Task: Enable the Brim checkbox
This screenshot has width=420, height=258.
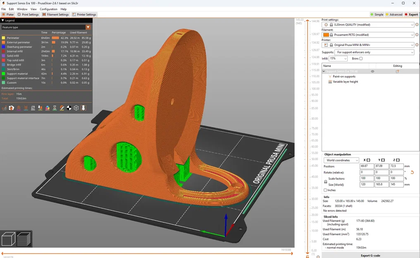Action: (x=361, y=59)
